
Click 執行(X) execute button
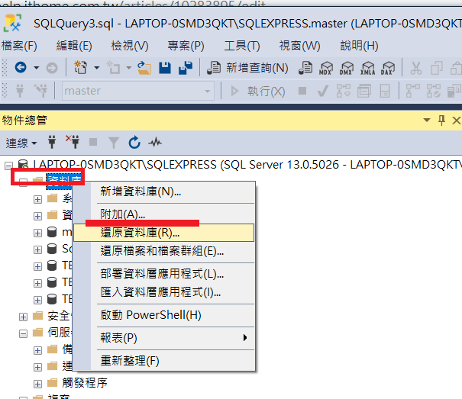pyautogui.click(x=257, y=92)
